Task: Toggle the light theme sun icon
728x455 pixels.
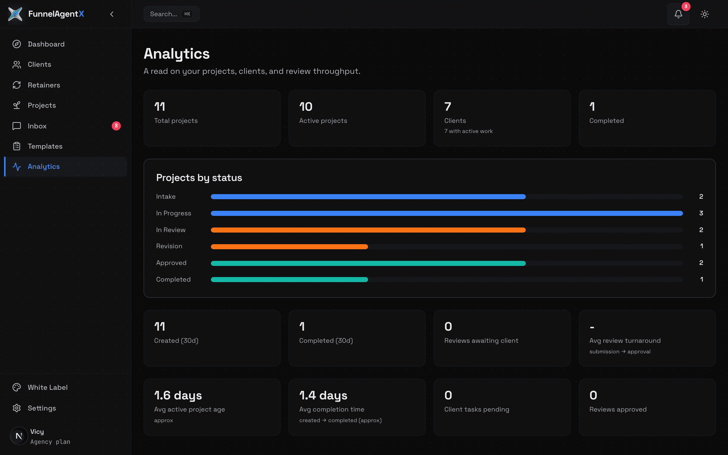Action: point(704,14)
